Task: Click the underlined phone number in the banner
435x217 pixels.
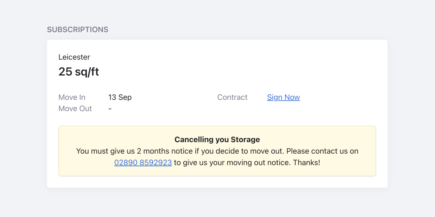Action: tap(143, 162)
